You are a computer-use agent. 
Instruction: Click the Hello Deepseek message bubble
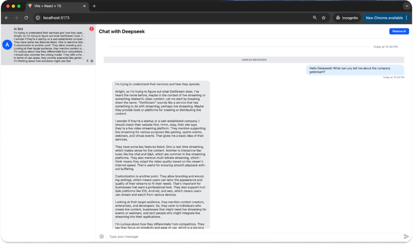pyautogui.click(x=355, y=70)
